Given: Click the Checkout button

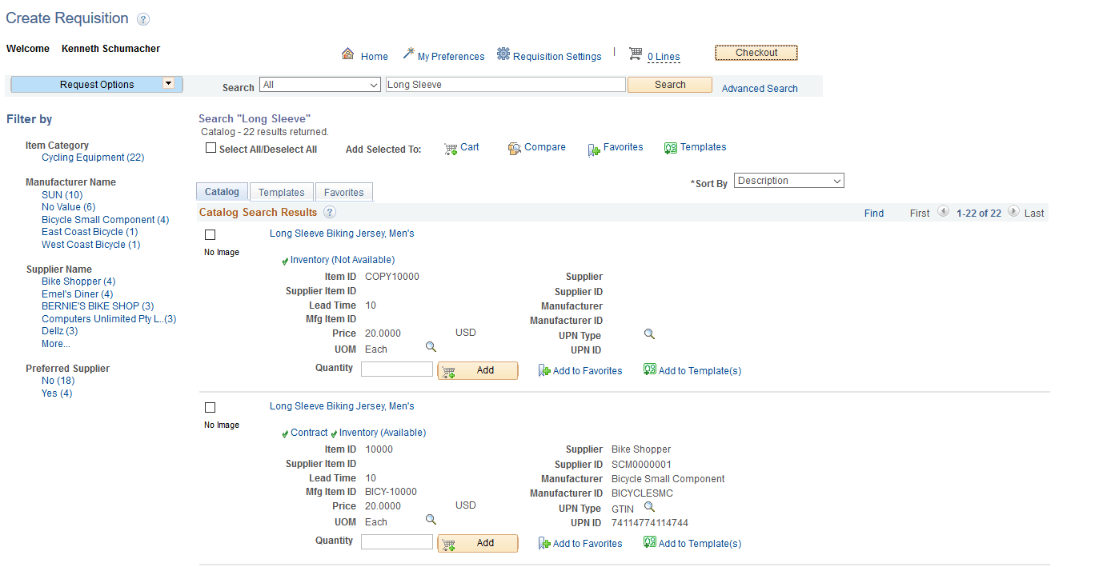Looking at the screenshot, I should [x=756, y=53].
